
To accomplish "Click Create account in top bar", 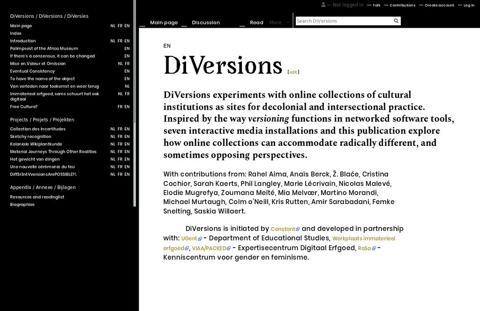I will (x=439, y=5).
